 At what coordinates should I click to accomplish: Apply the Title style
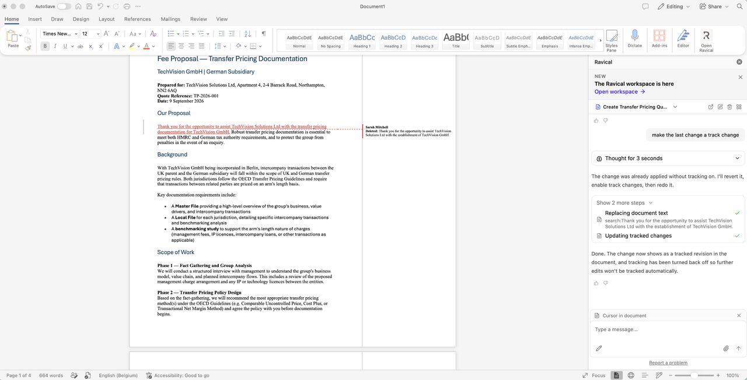point(456,40)
